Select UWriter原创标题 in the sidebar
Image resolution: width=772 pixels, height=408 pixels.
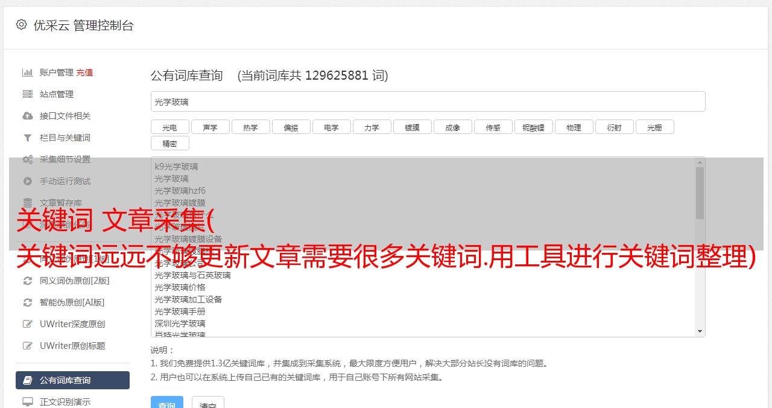(72, 346)
